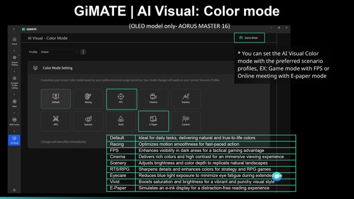Select the Scenery color mode
Viewport: 354px width, 199px height.
[186, 99]
